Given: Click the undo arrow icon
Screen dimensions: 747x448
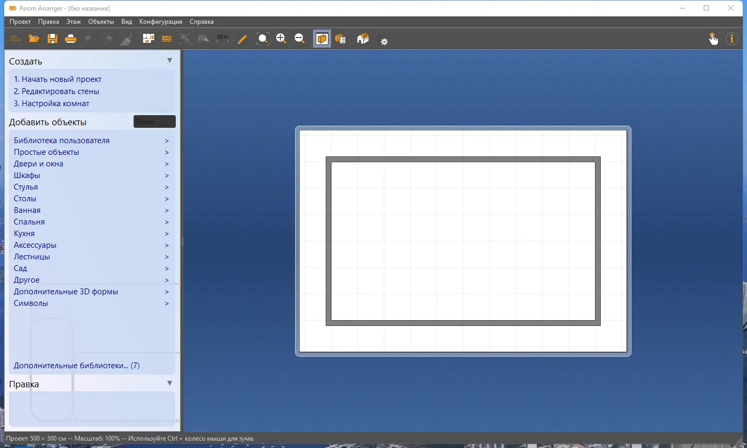Looking at the screenshot, I should [x=89, y=39].
